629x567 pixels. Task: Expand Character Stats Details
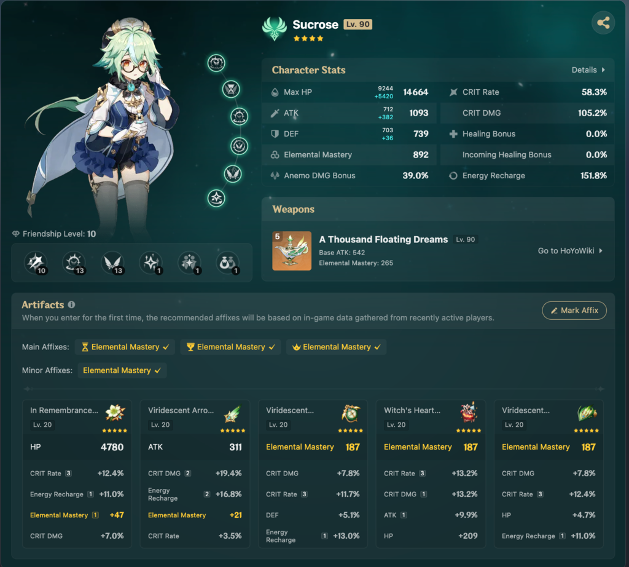click(588, 70)
